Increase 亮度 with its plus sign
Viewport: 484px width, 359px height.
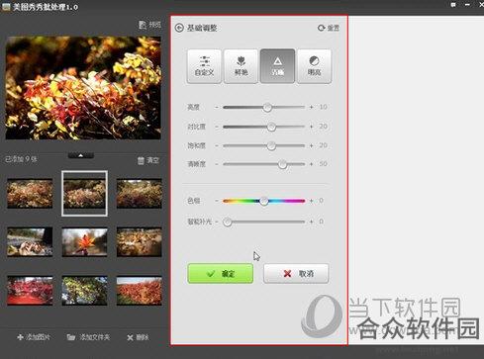pyautogui.click(x=311, y=107)
